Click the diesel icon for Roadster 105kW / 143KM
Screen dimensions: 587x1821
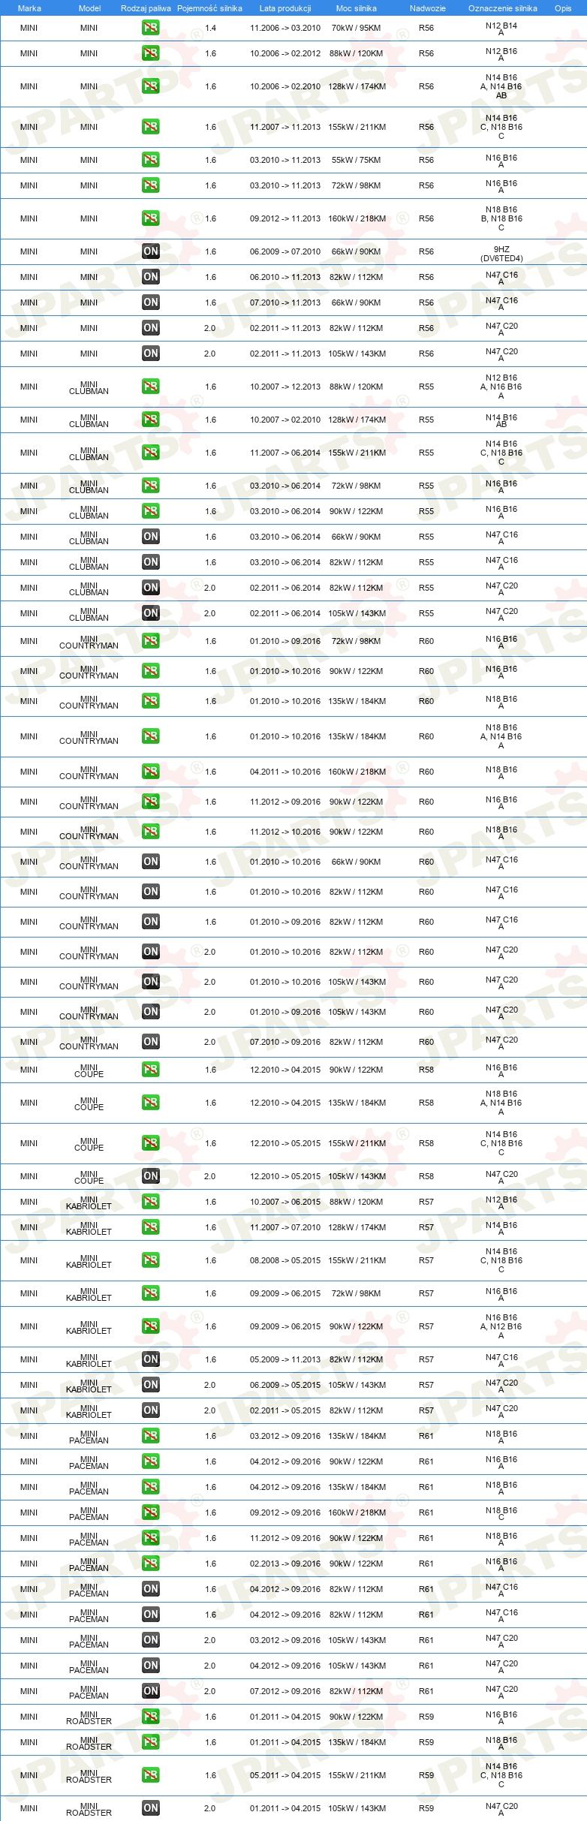pos(150,1808)
